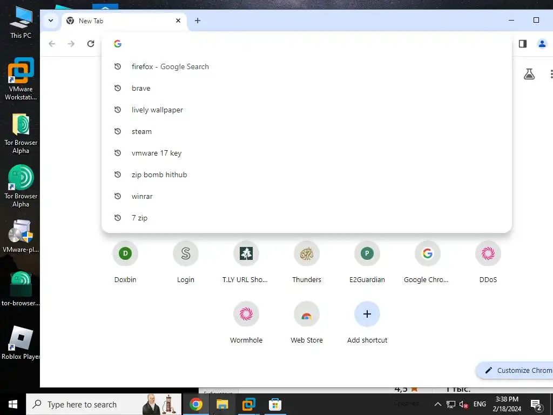Click the Chrome taskbar icon
This screenshot has width=553, height=415.
pos(195,404)
